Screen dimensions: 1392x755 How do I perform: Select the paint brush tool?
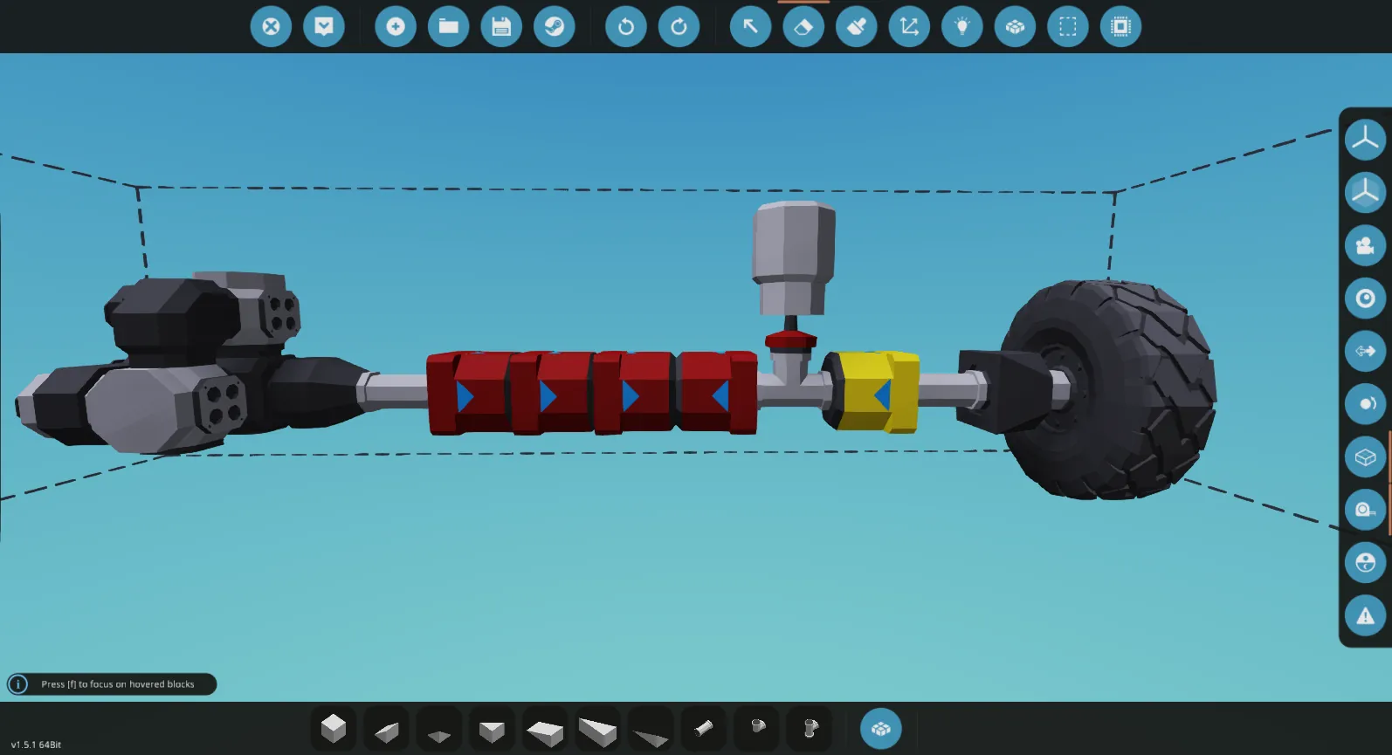(x=857, y=26)
